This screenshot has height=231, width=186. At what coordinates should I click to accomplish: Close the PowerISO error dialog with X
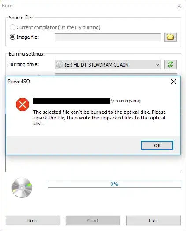point(174,82)
